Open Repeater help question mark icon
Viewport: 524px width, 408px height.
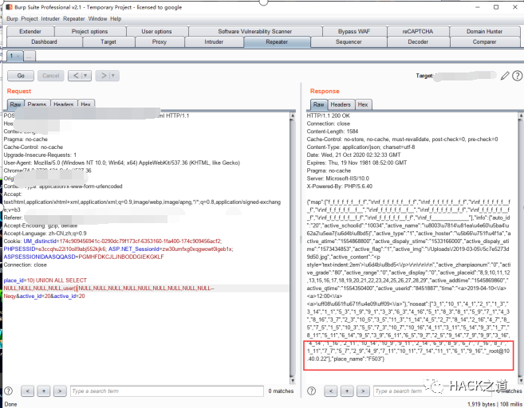tap(518, 76)
